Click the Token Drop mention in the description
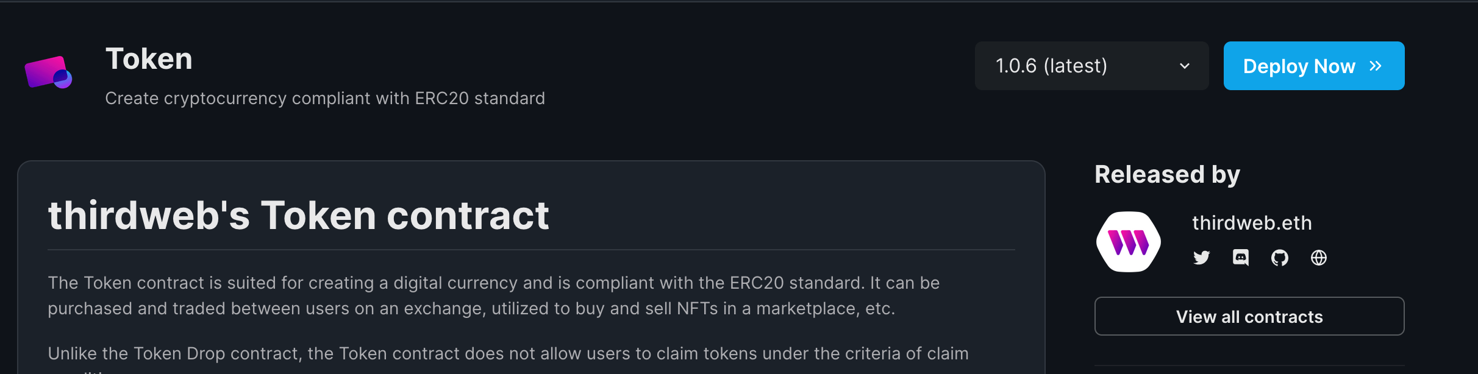This screenshot has height=374, width=1478. tap(180, 353)
